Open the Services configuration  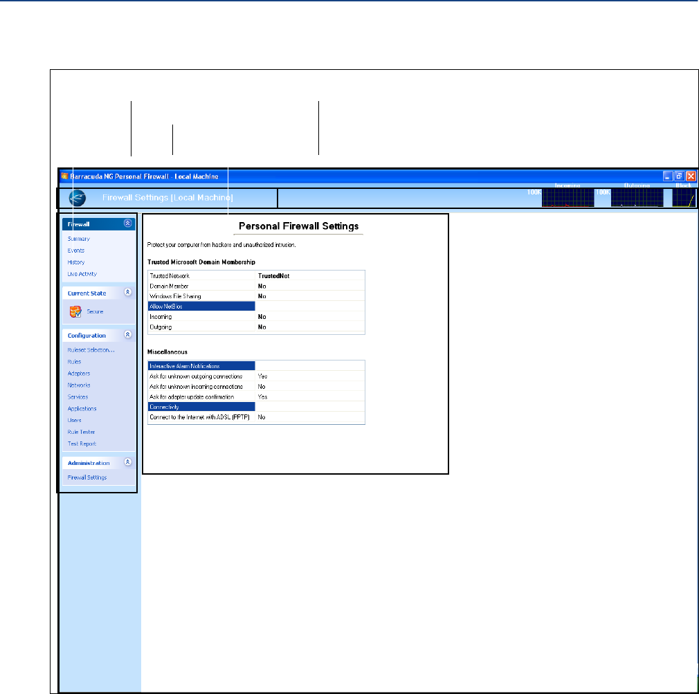pyautogui.click(x=78, y=396)
